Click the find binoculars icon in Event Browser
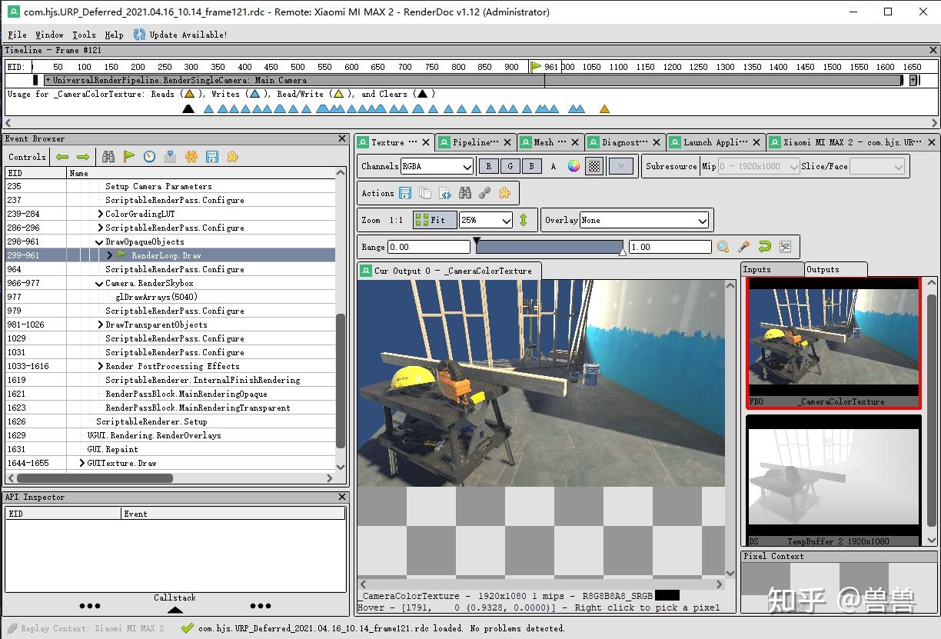 [x=108, y=157]
